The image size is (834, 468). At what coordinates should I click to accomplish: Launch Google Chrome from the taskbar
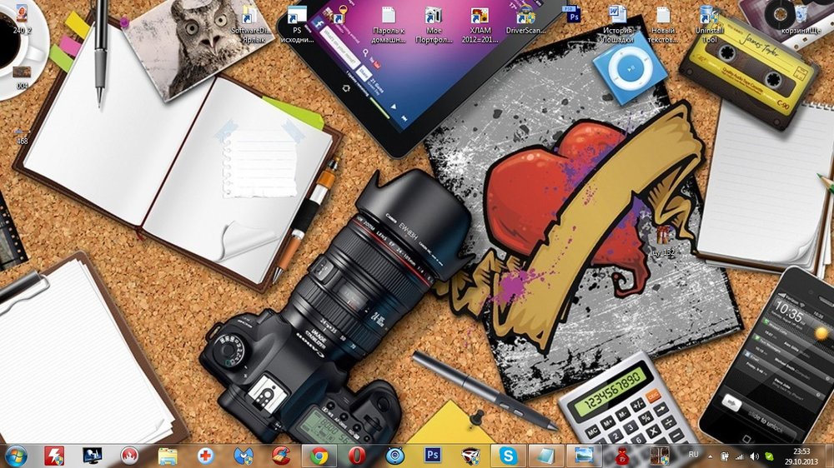click(x=319, y=456)
